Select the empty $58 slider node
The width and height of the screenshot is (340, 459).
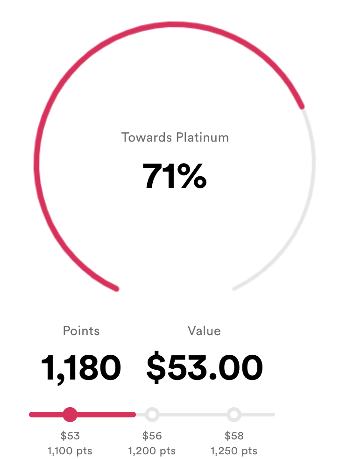[234, 414]
